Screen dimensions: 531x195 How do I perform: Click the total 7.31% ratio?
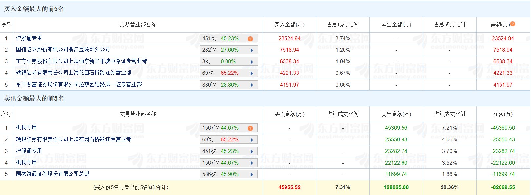click(x=343, y=187)
